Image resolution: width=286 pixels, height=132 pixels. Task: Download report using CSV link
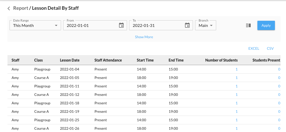[270, 48]
